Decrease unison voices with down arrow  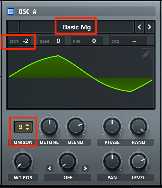(27, 129)
